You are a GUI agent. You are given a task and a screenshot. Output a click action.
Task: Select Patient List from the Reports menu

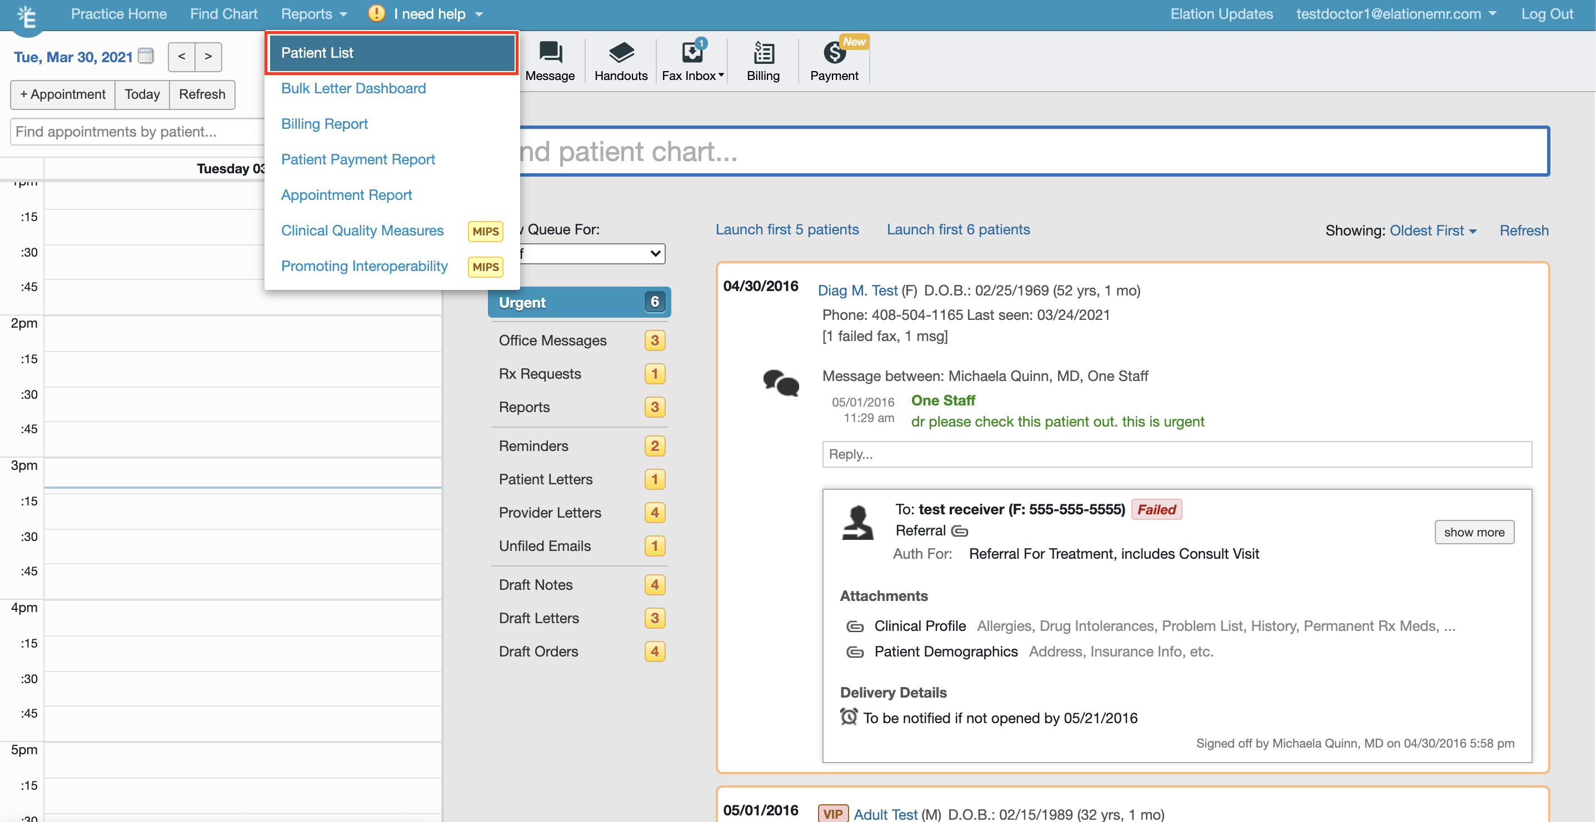[x=391, y=52]
